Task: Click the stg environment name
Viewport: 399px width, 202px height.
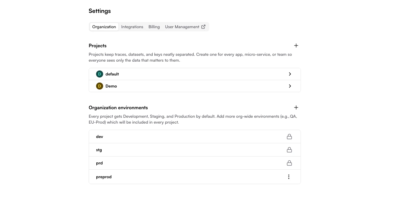Action: pyautogui.click(x=99, y=150)
